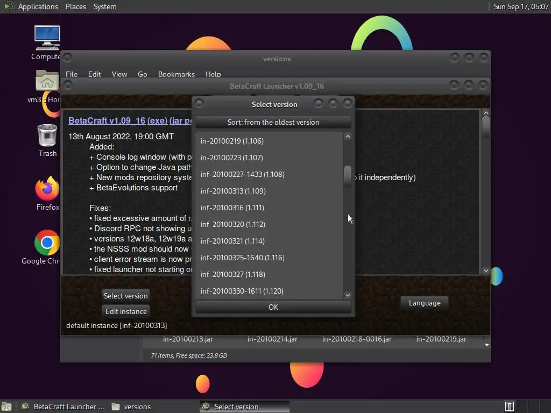Select in-20100219.jar file in versions window
Viewport: 551px width, 413px height.
coord(441,339)
